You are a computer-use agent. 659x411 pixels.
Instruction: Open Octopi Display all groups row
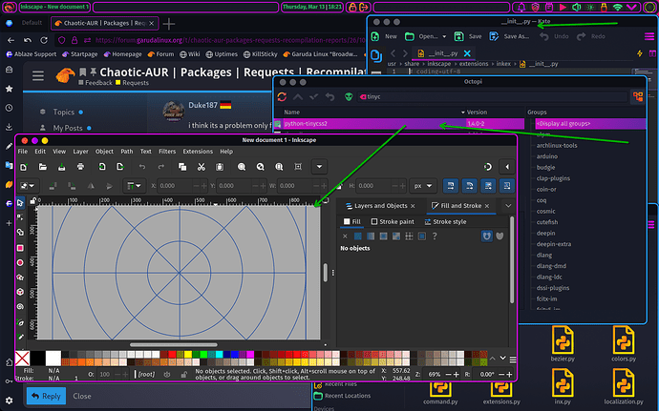pos(590,124)
